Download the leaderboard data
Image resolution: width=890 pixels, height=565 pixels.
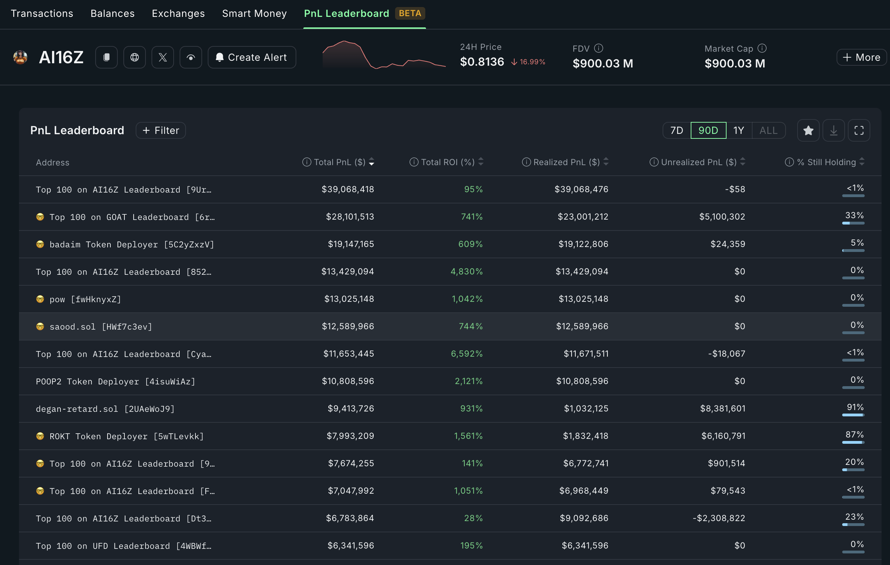(833, 130)
